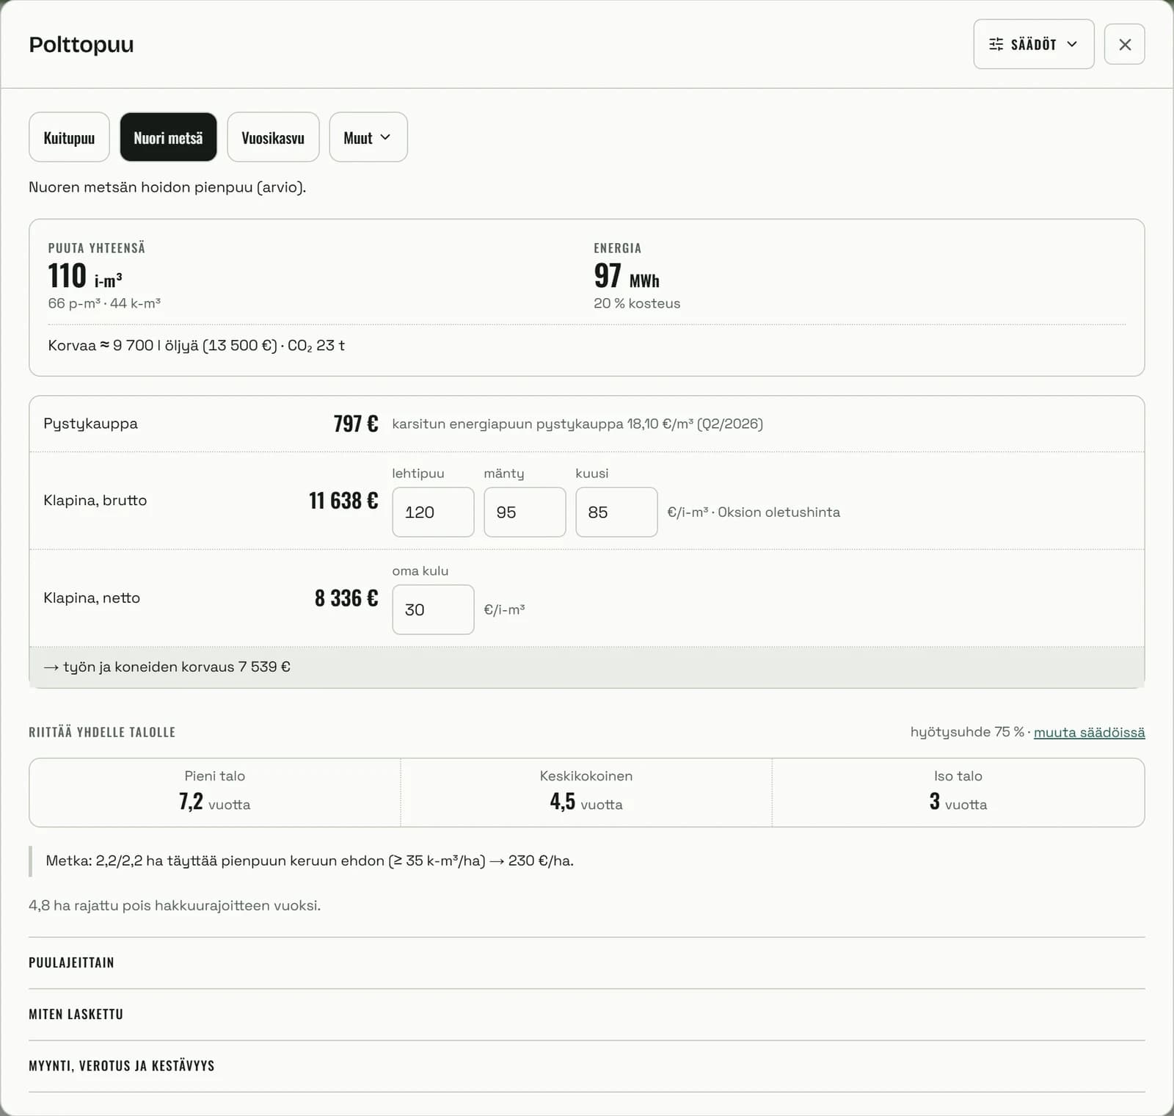Click the 'hyötysuhde 75 %' text
The width and height of the screenshot is (1174, 1116).
(x=967, y=732)
